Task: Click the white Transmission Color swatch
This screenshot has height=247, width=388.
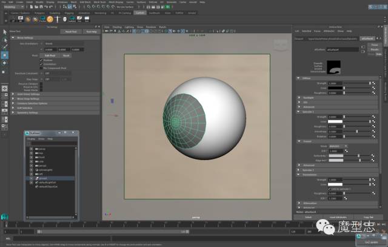Action: (335, 184)
